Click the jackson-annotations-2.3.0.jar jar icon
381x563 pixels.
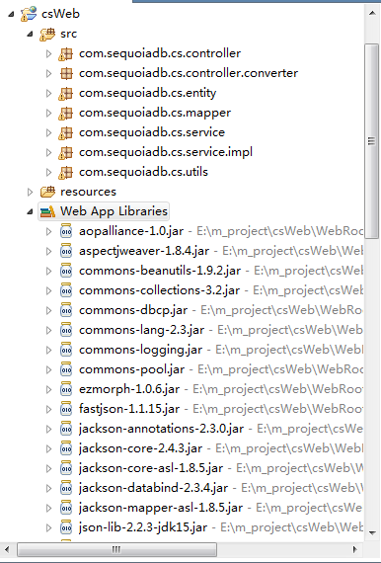(66, 429)
